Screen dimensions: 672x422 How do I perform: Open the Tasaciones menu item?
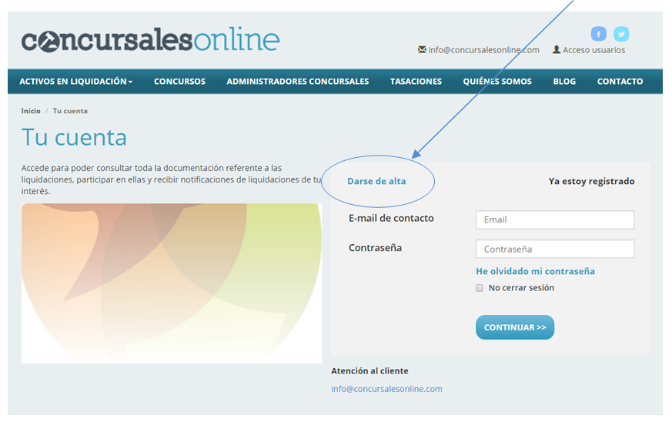416,82
